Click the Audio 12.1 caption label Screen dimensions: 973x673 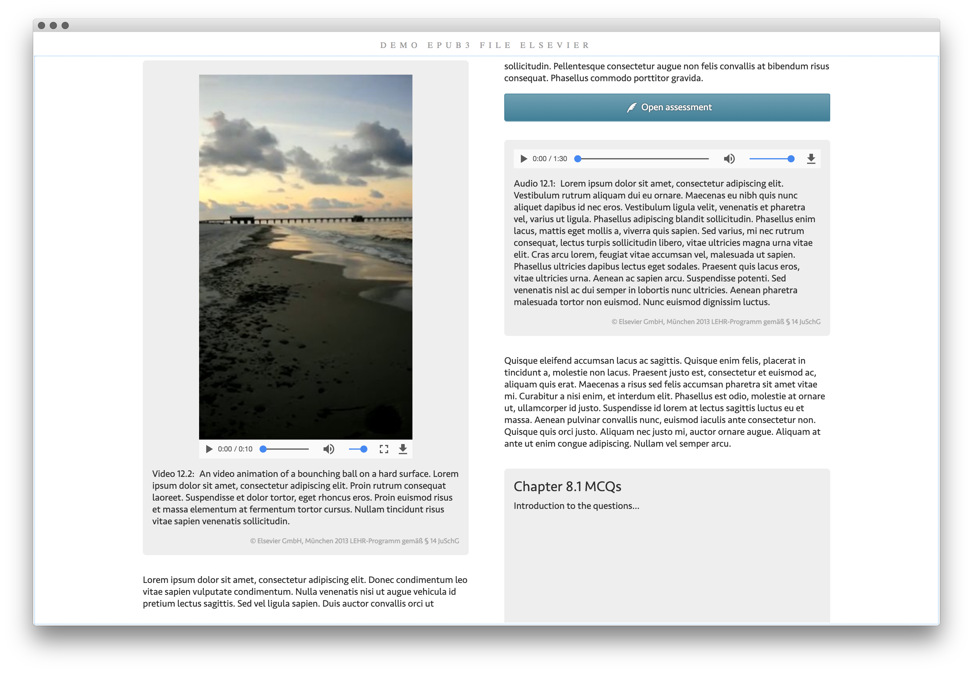[x=534, y=183]
